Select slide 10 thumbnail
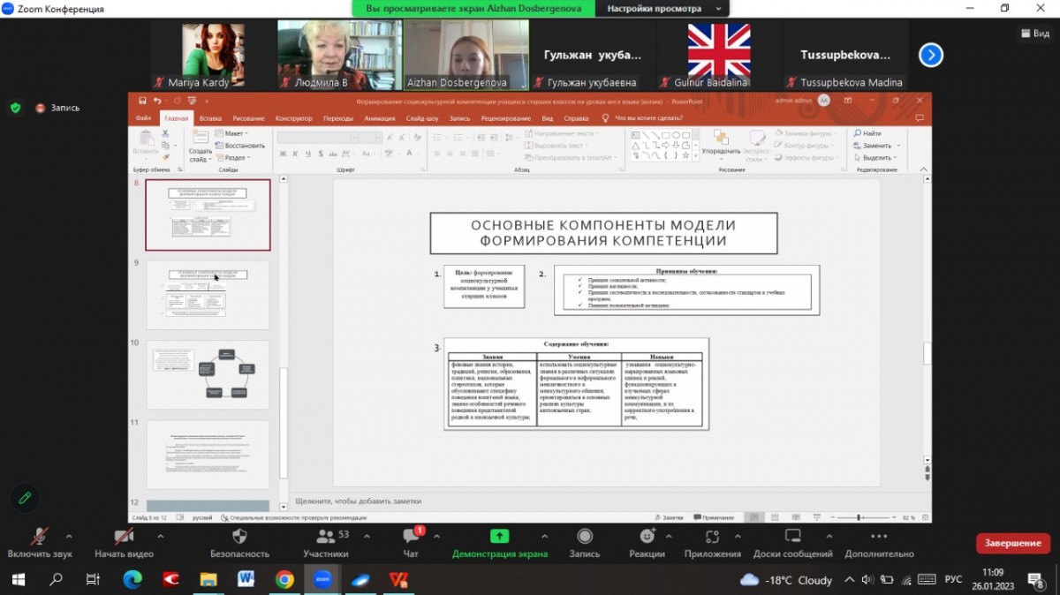 (208, 374)
